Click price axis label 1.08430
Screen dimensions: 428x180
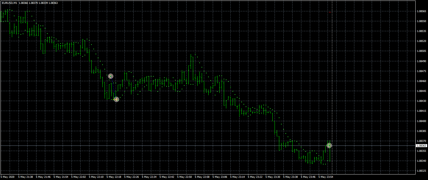[x=421, y=101]
